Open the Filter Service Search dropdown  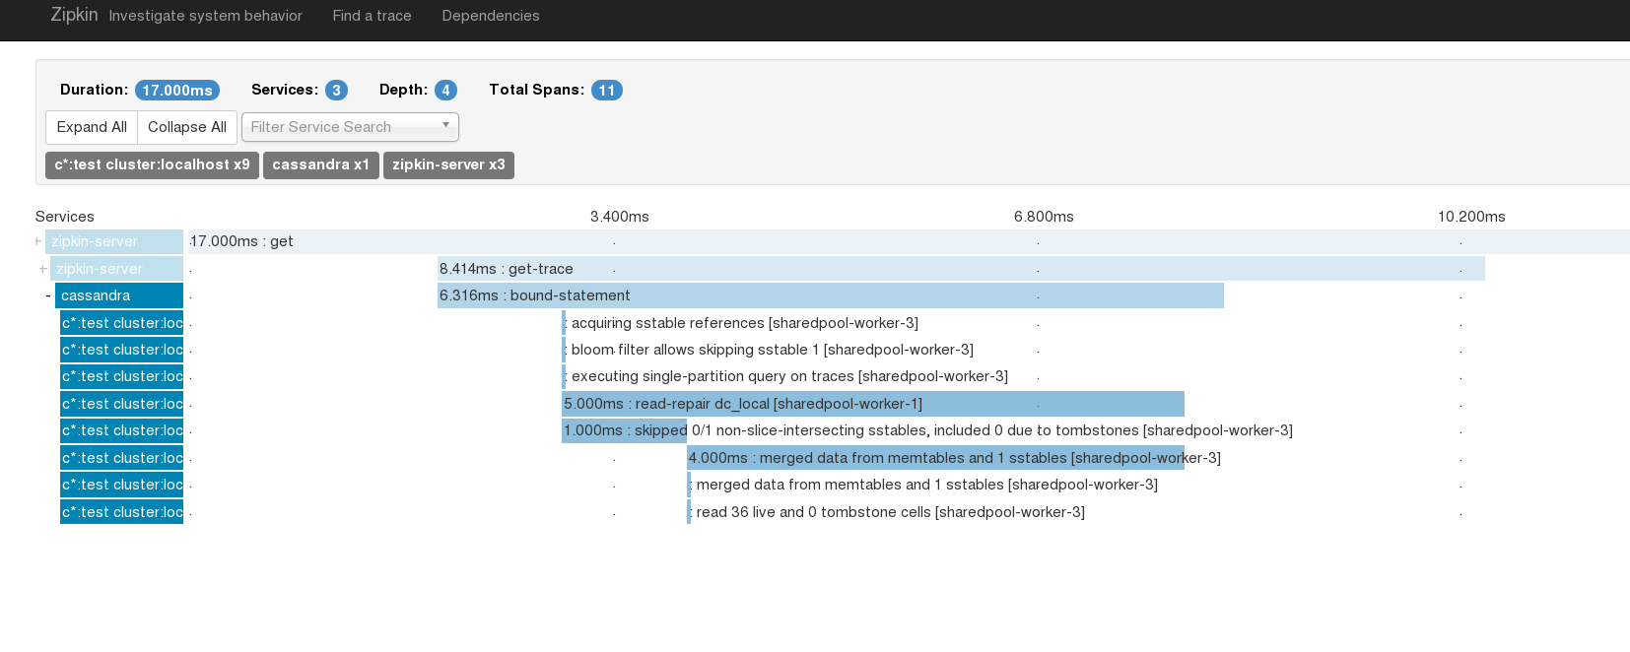350,127
